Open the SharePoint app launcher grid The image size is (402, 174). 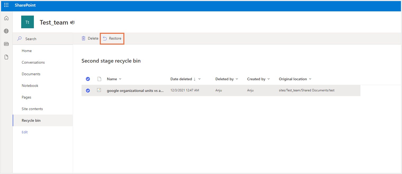(6, 5)
